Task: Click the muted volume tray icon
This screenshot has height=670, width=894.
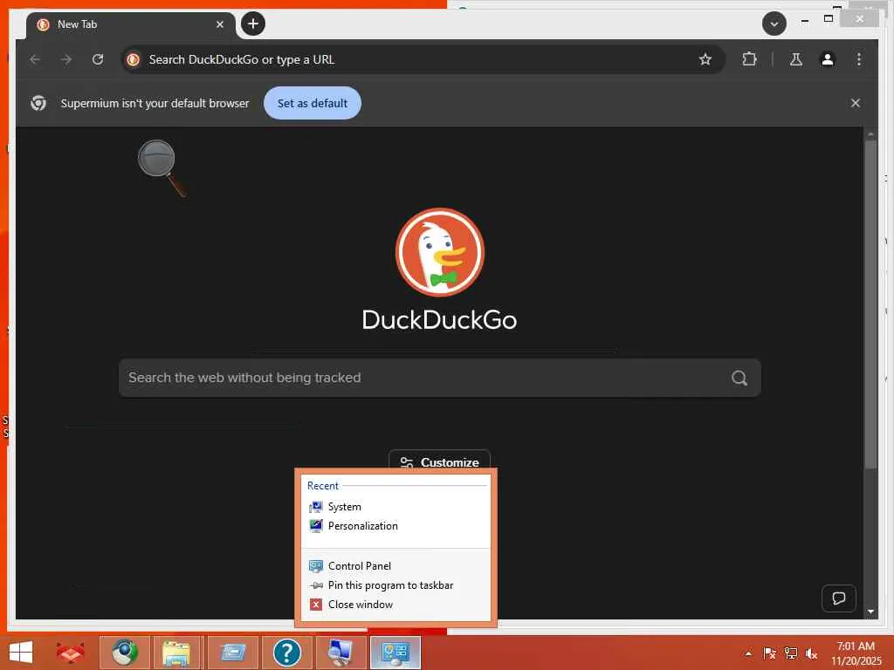Action: tap(811, 653)
